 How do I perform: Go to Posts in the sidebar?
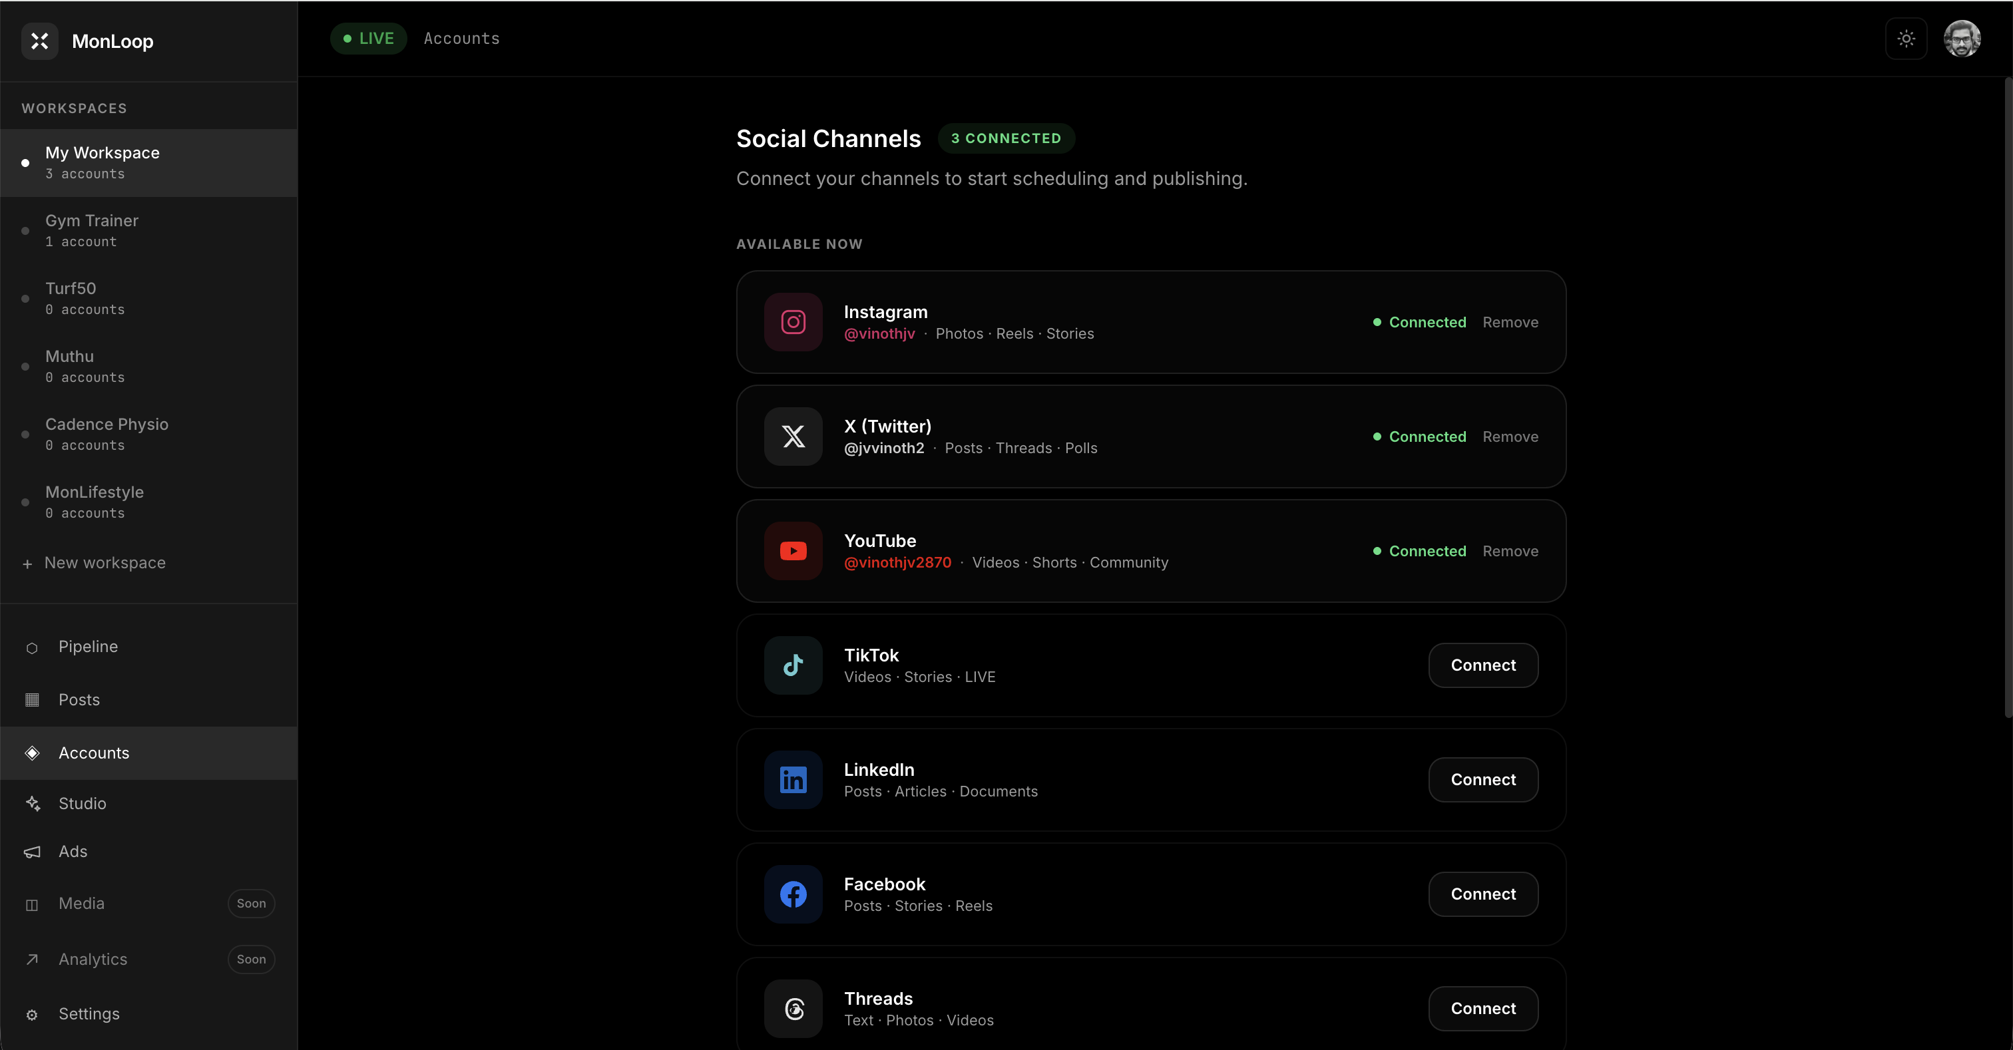tap(148, 700)
